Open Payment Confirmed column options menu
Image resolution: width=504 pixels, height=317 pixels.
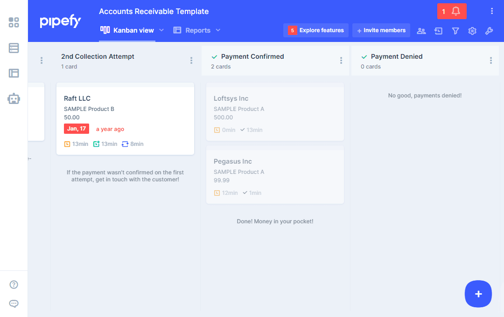coord(341,61)
